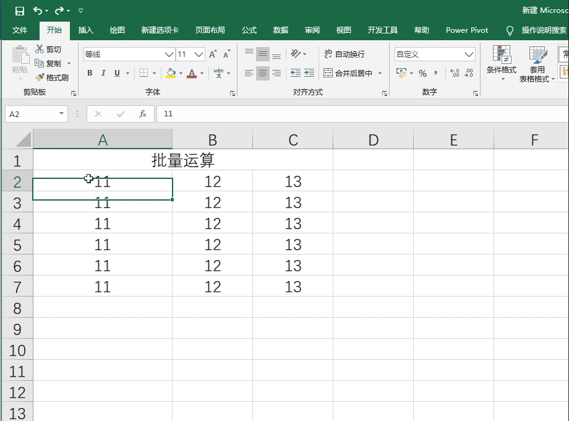This screenshot has height=421, width=569.
Task: Click the Accounting Number Format icon
Action: [x=401, y=73]
